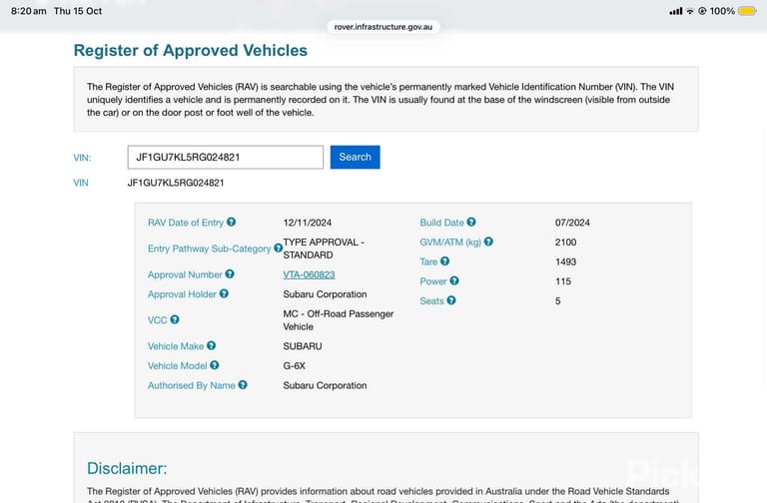Viewport: 767px width, 503px height.
Task: Select the 12/11/2024 entry date value
Action: click(308, 223)
